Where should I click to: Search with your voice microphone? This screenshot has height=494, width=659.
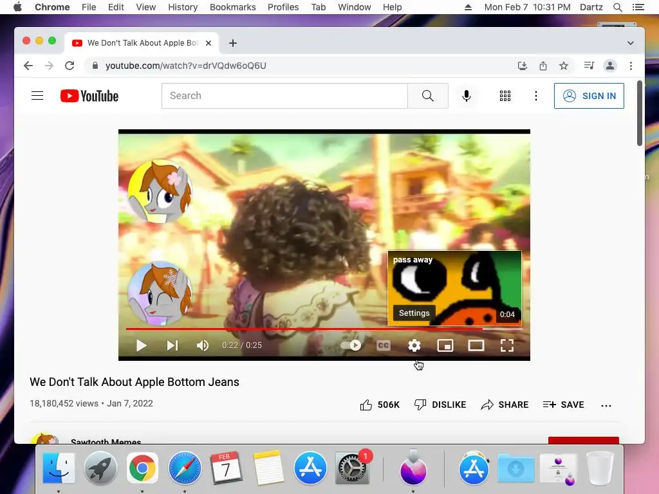(467, 96)
